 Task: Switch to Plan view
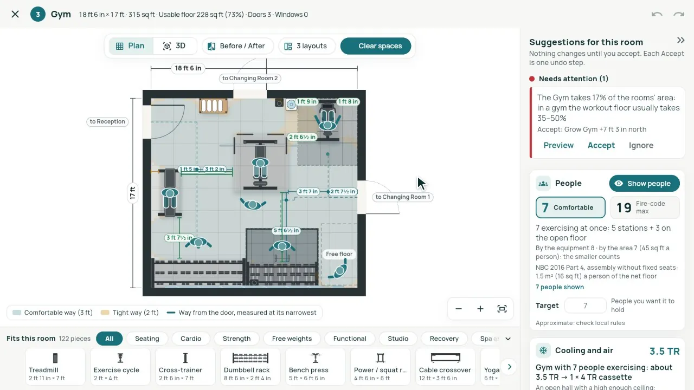tap(131, 46)
